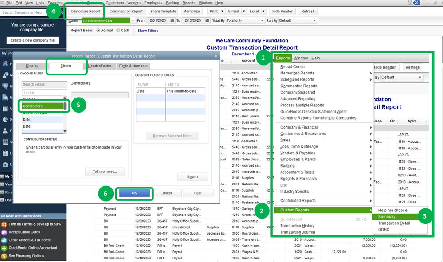Open the Bank Feeds sidebar icon
443x262 pixels.
click(x=5, y=164)
